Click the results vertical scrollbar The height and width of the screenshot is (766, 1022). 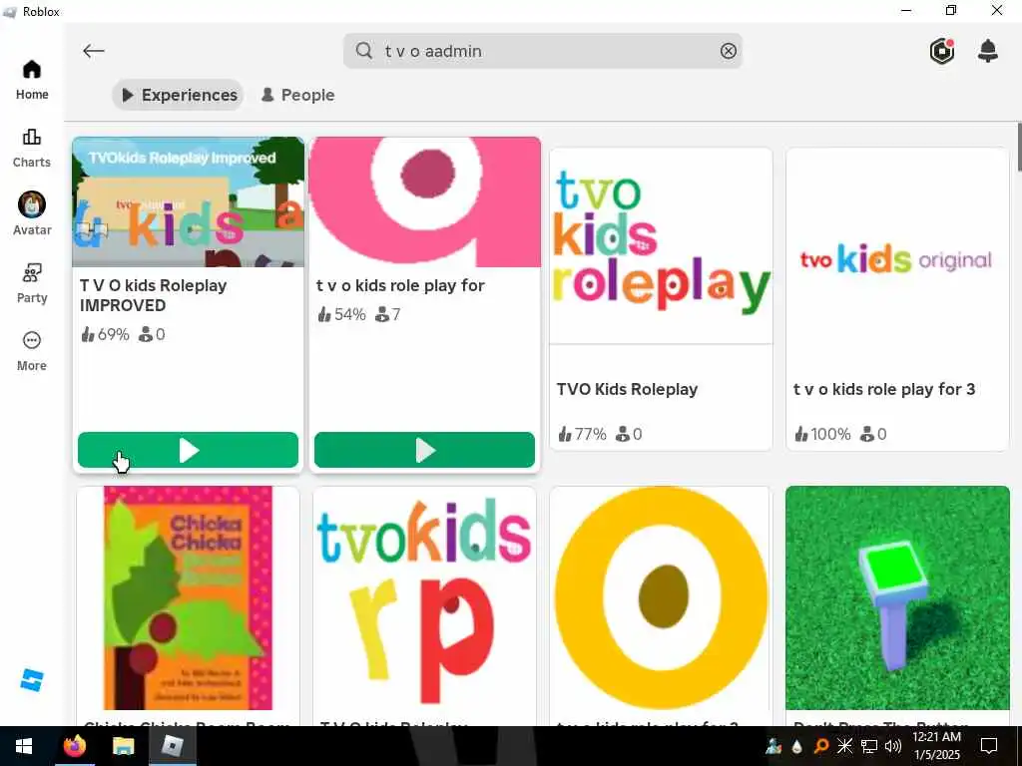(x=1018, y=148)
